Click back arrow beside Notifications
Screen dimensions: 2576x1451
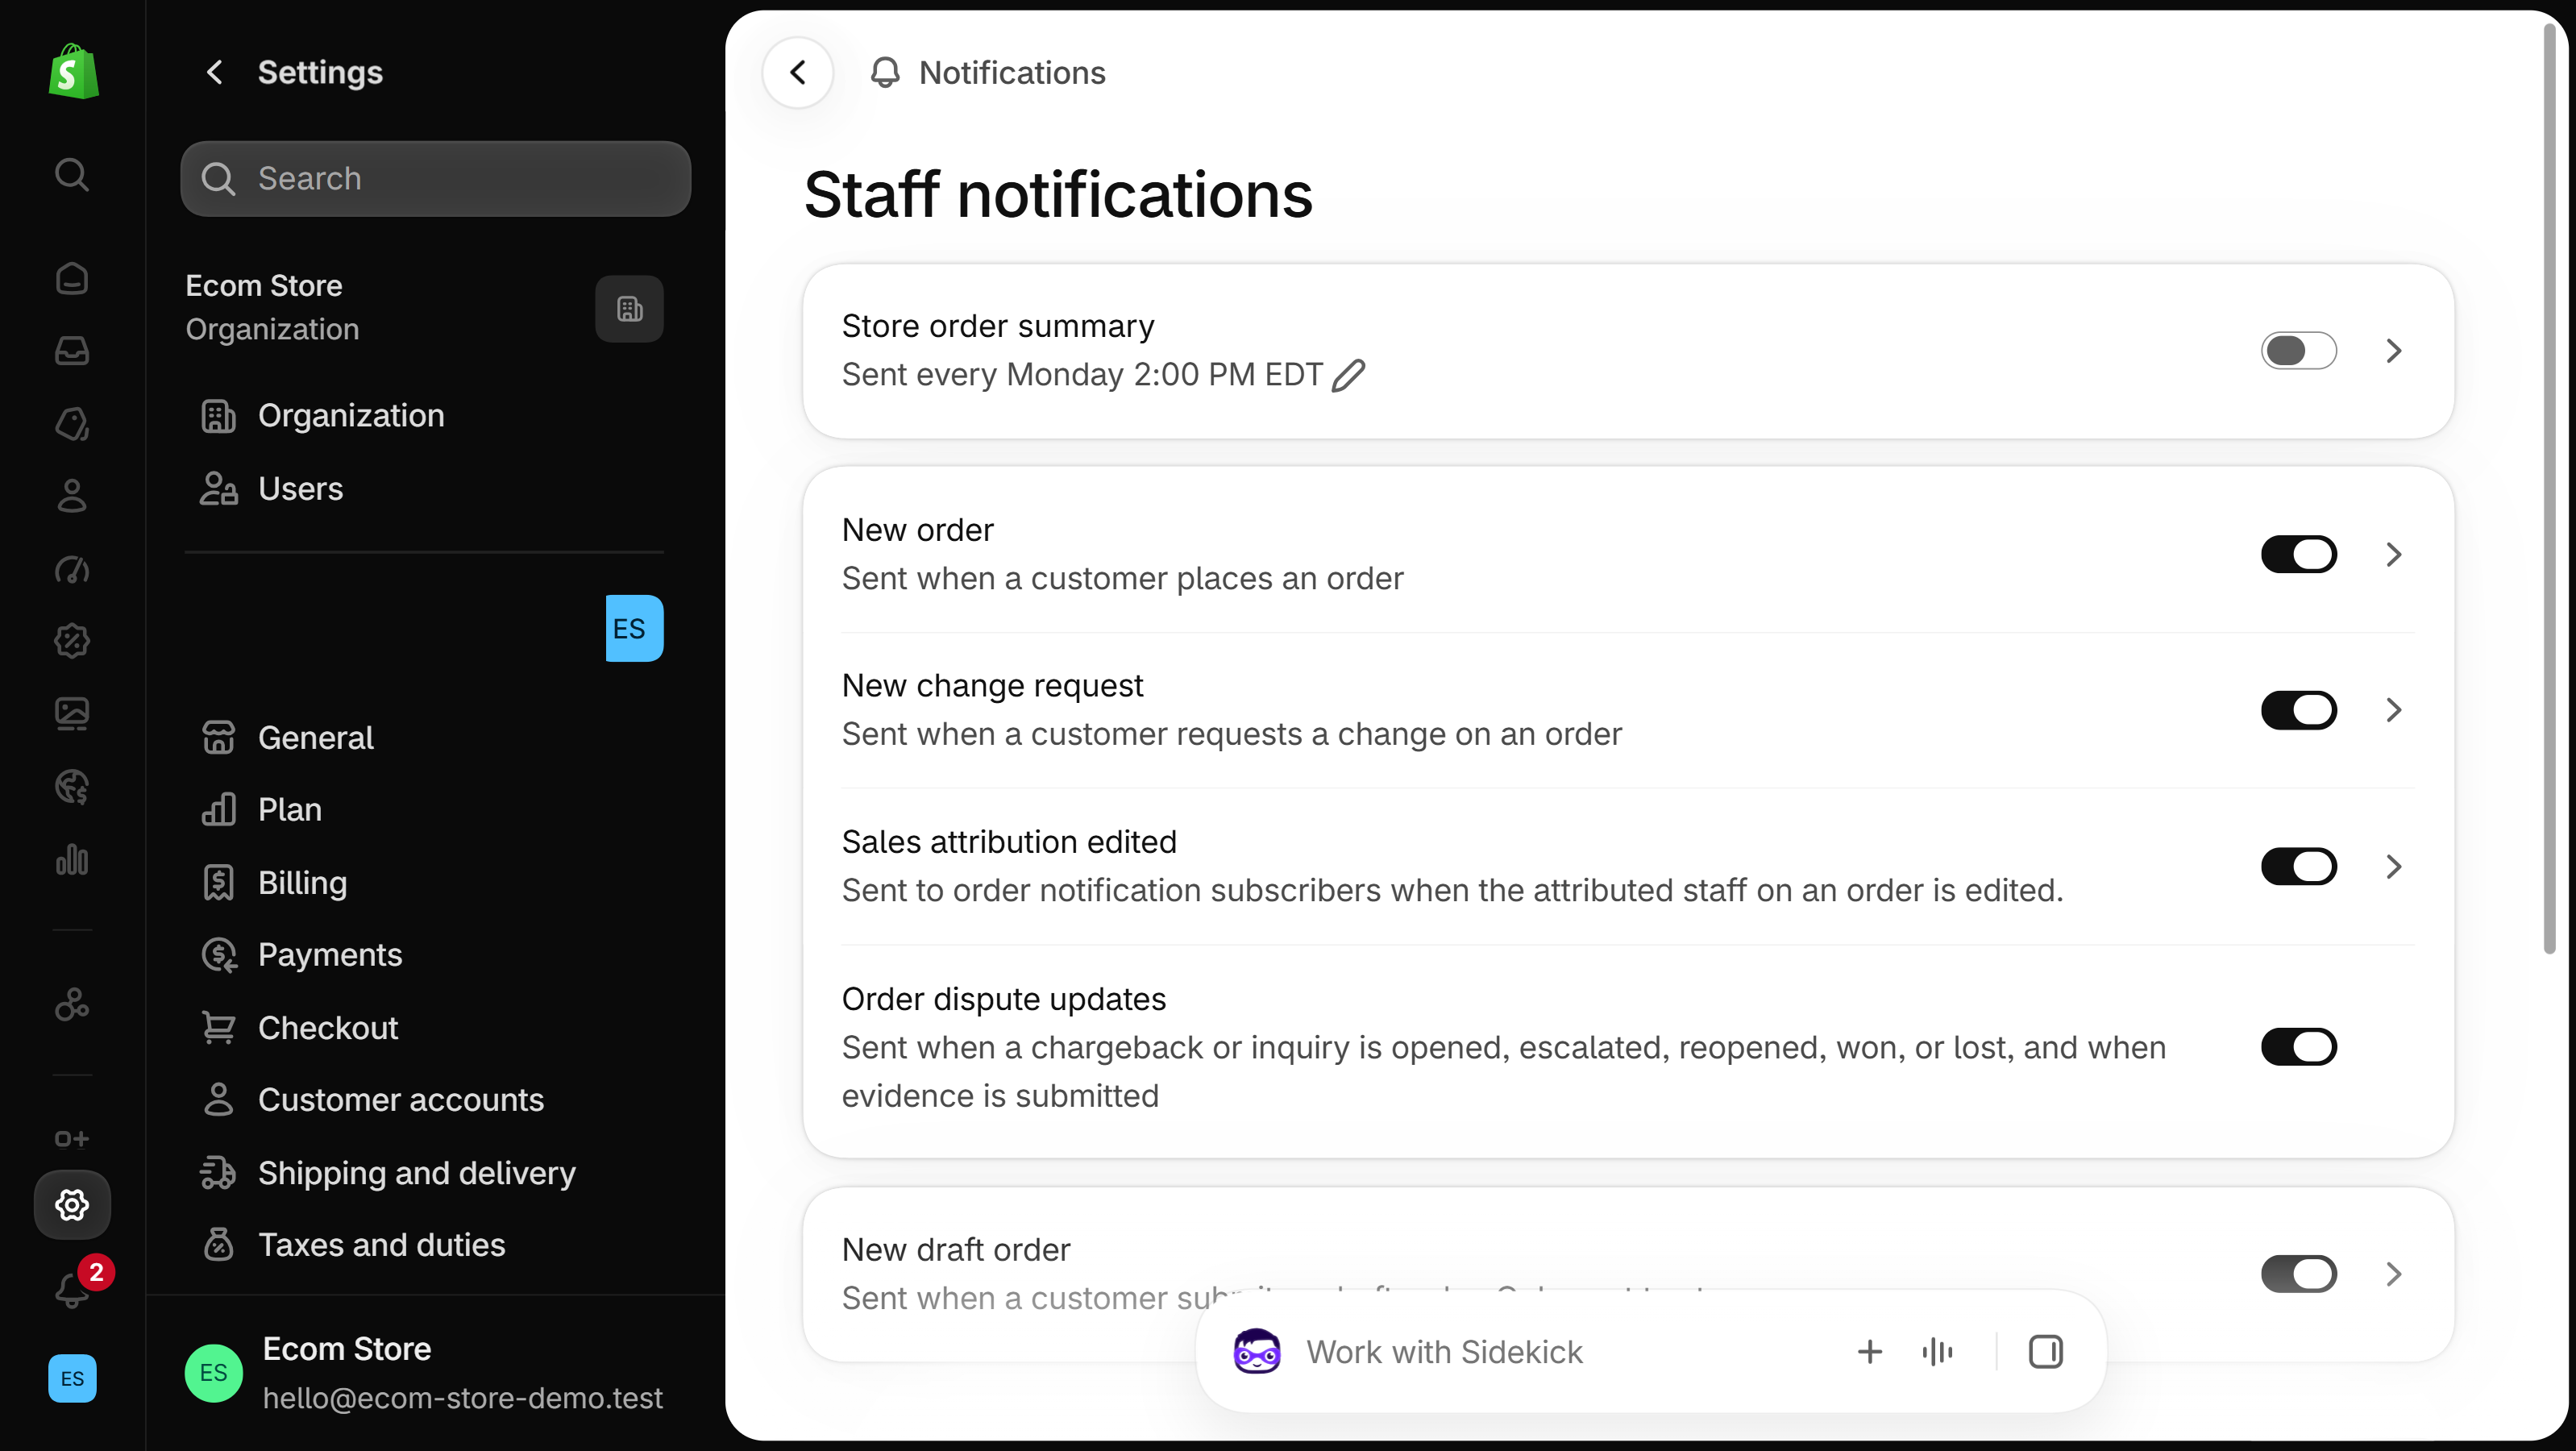797,72
